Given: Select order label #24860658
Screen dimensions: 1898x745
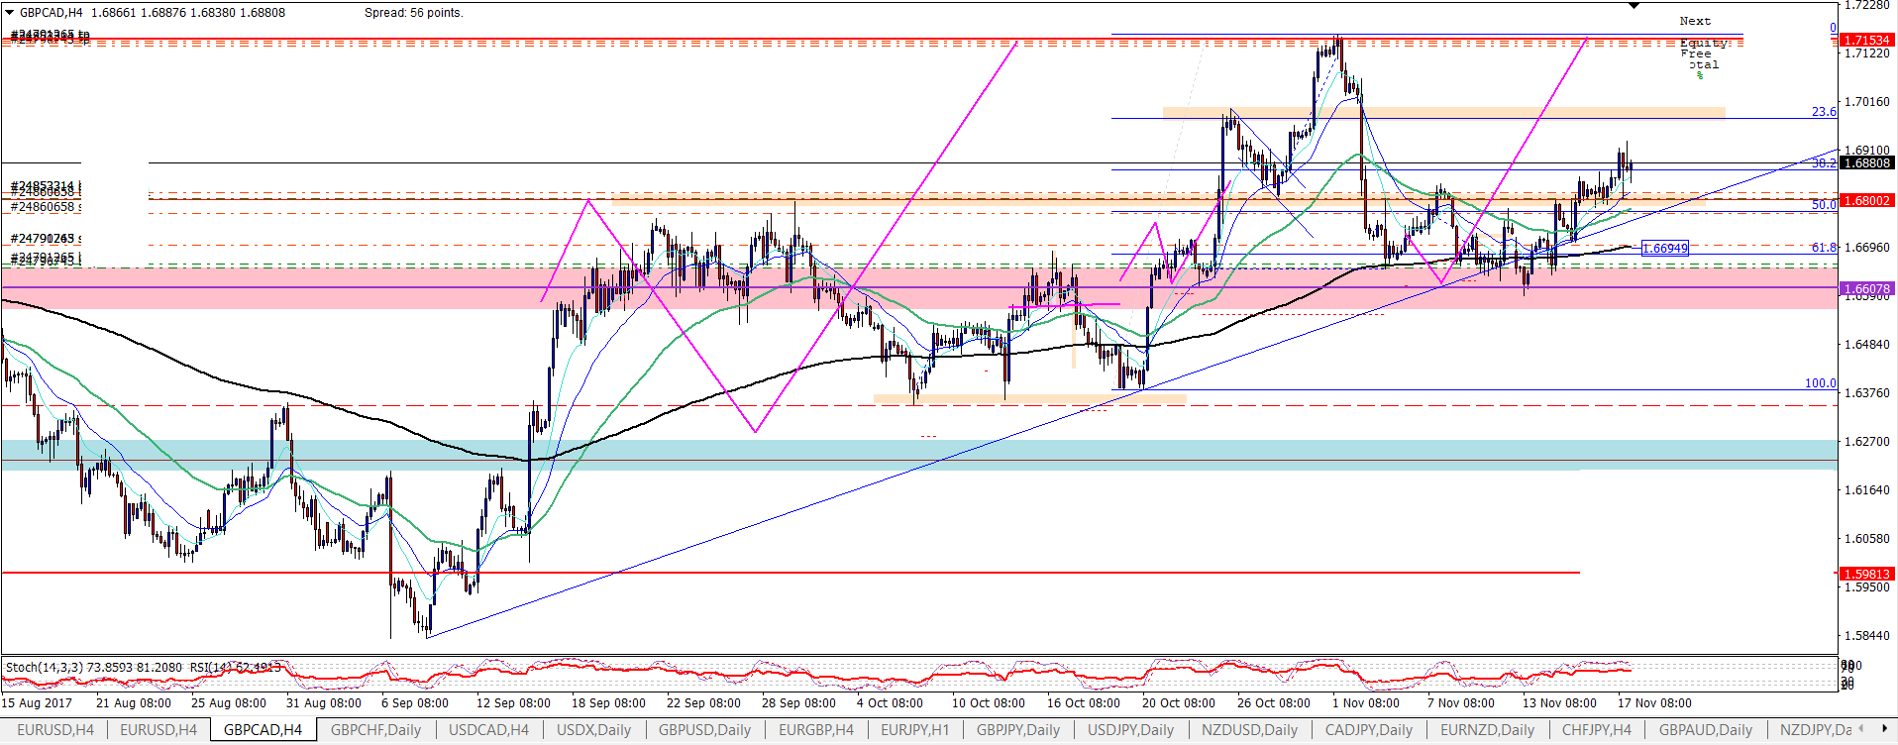Looking at the screenshot, I should (x=45, y=206).
